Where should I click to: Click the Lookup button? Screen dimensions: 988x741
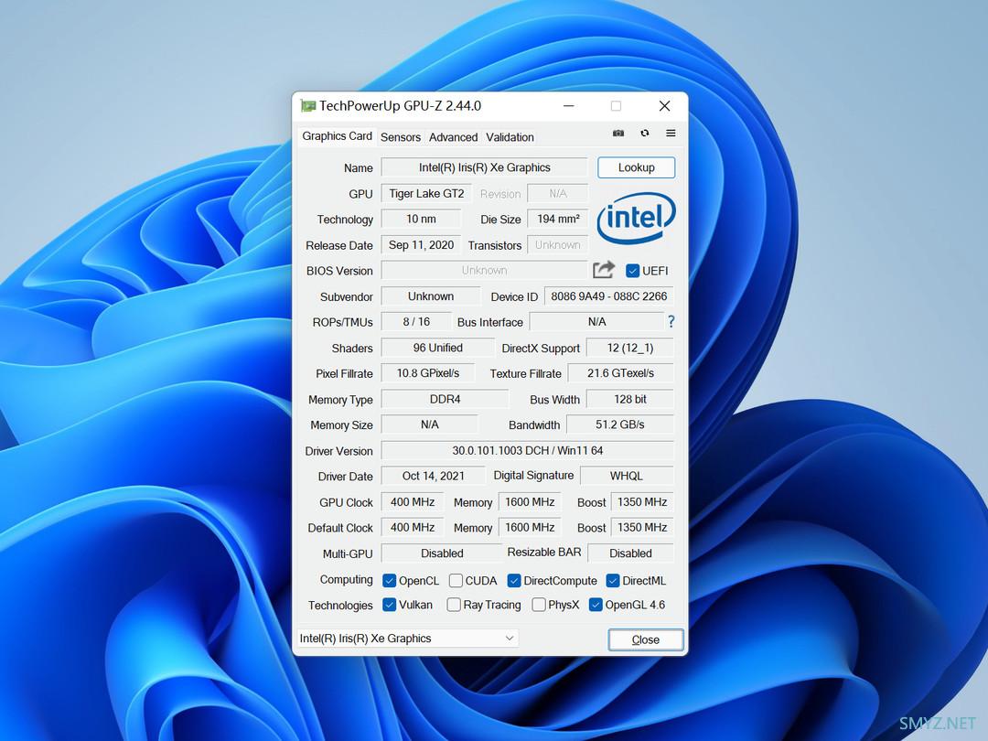636,167
